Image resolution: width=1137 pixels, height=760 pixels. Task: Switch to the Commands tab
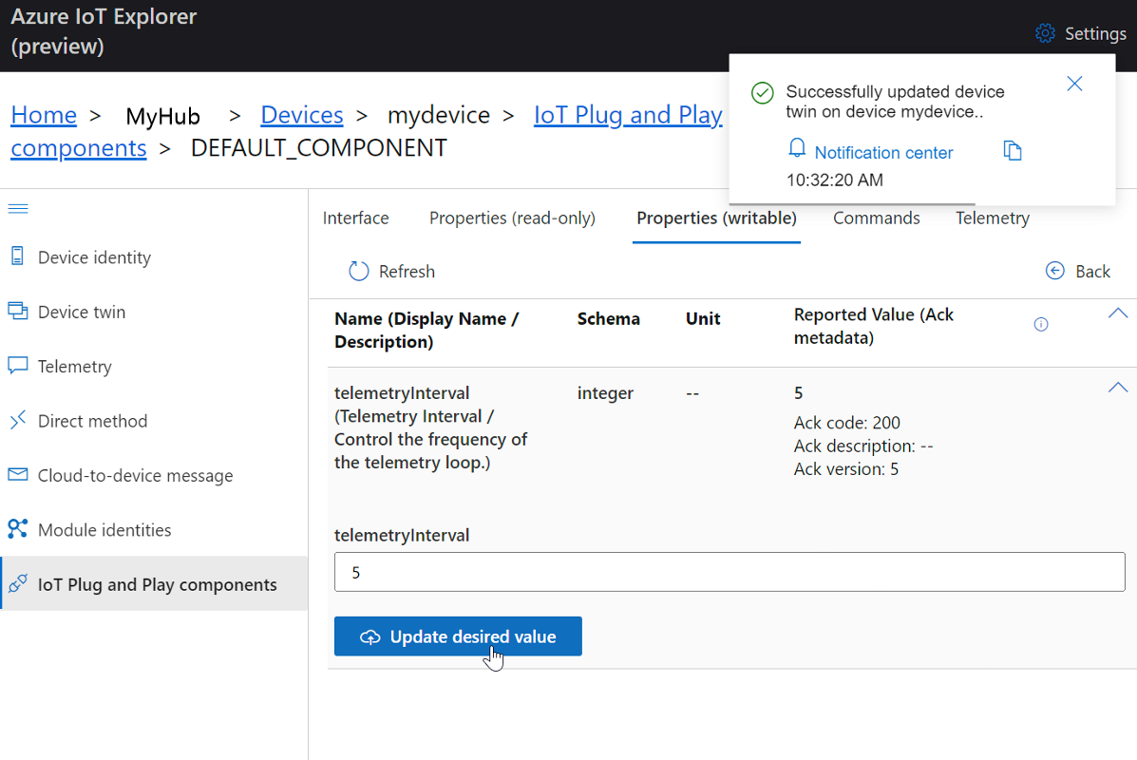point(876,218)
